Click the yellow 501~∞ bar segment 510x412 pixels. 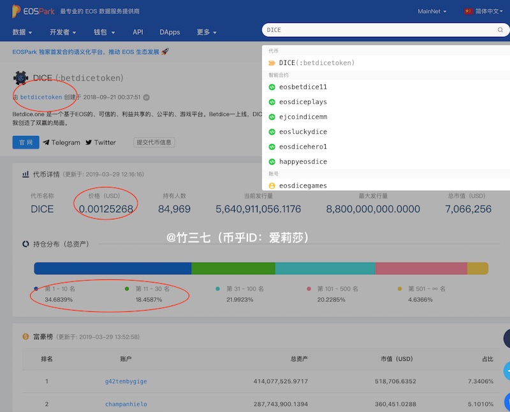point(477,269)
